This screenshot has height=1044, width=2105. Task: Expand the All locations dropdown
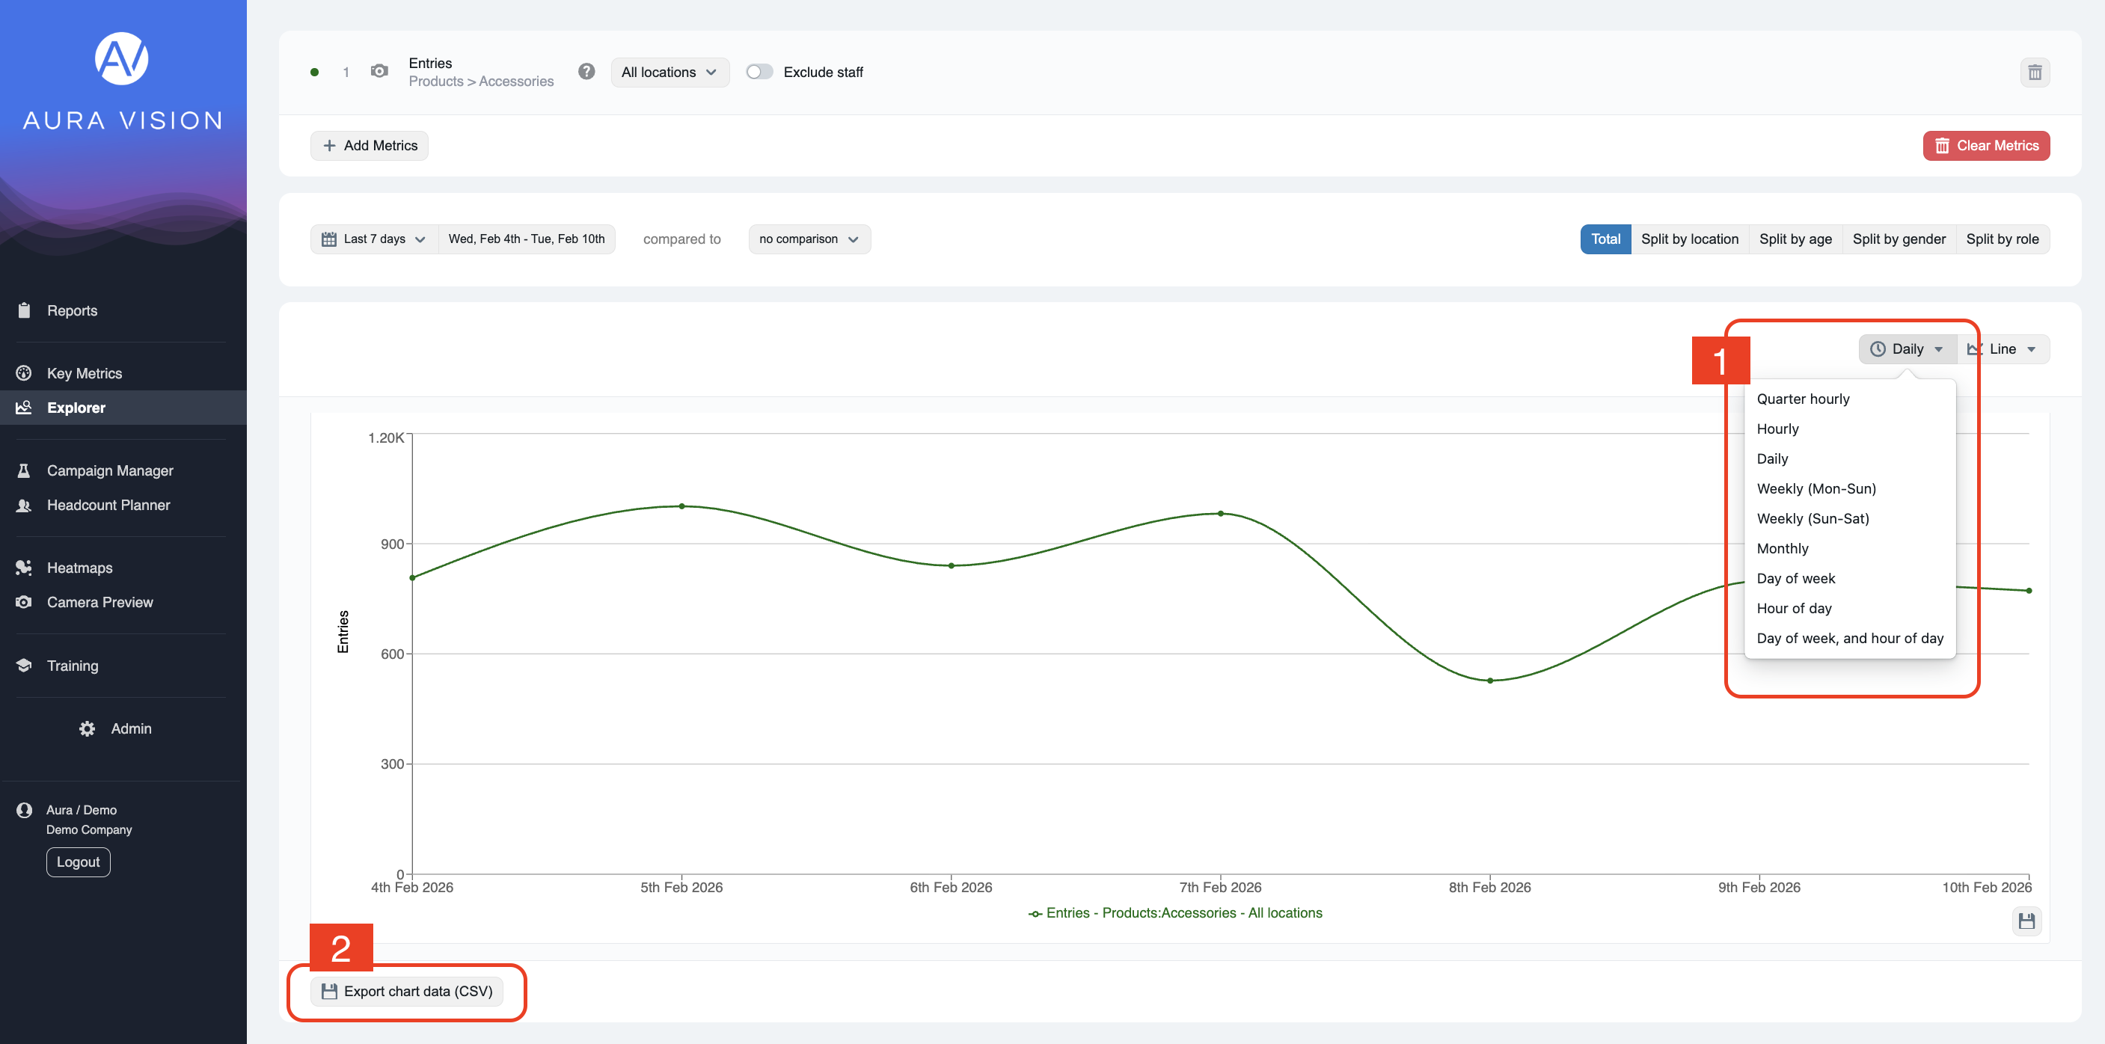coord(670,72)
